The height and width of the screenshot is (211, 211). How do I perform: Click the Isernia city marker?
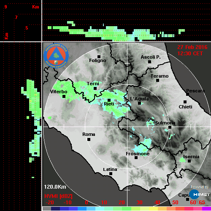pos(189,161)
